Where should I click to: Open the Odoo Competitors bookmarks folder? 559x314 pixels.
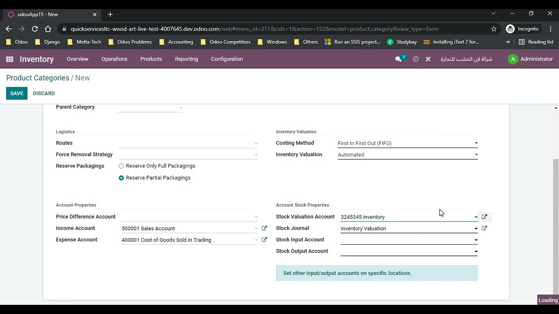[x=225, y=42]
